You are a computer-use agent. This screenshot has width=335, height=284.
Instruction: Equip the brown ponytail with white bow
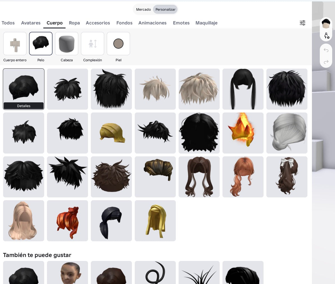287,177
